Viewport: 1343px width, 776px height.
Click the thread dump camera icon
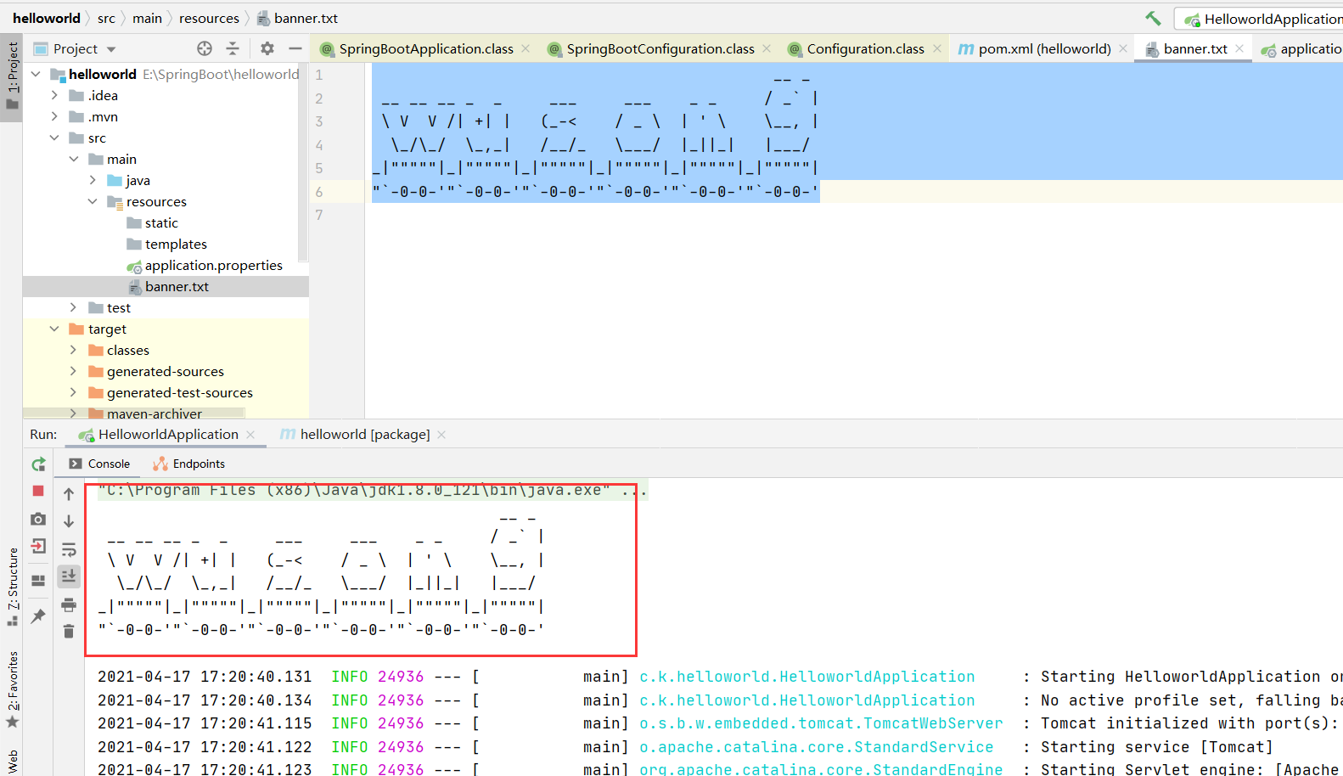38,519
